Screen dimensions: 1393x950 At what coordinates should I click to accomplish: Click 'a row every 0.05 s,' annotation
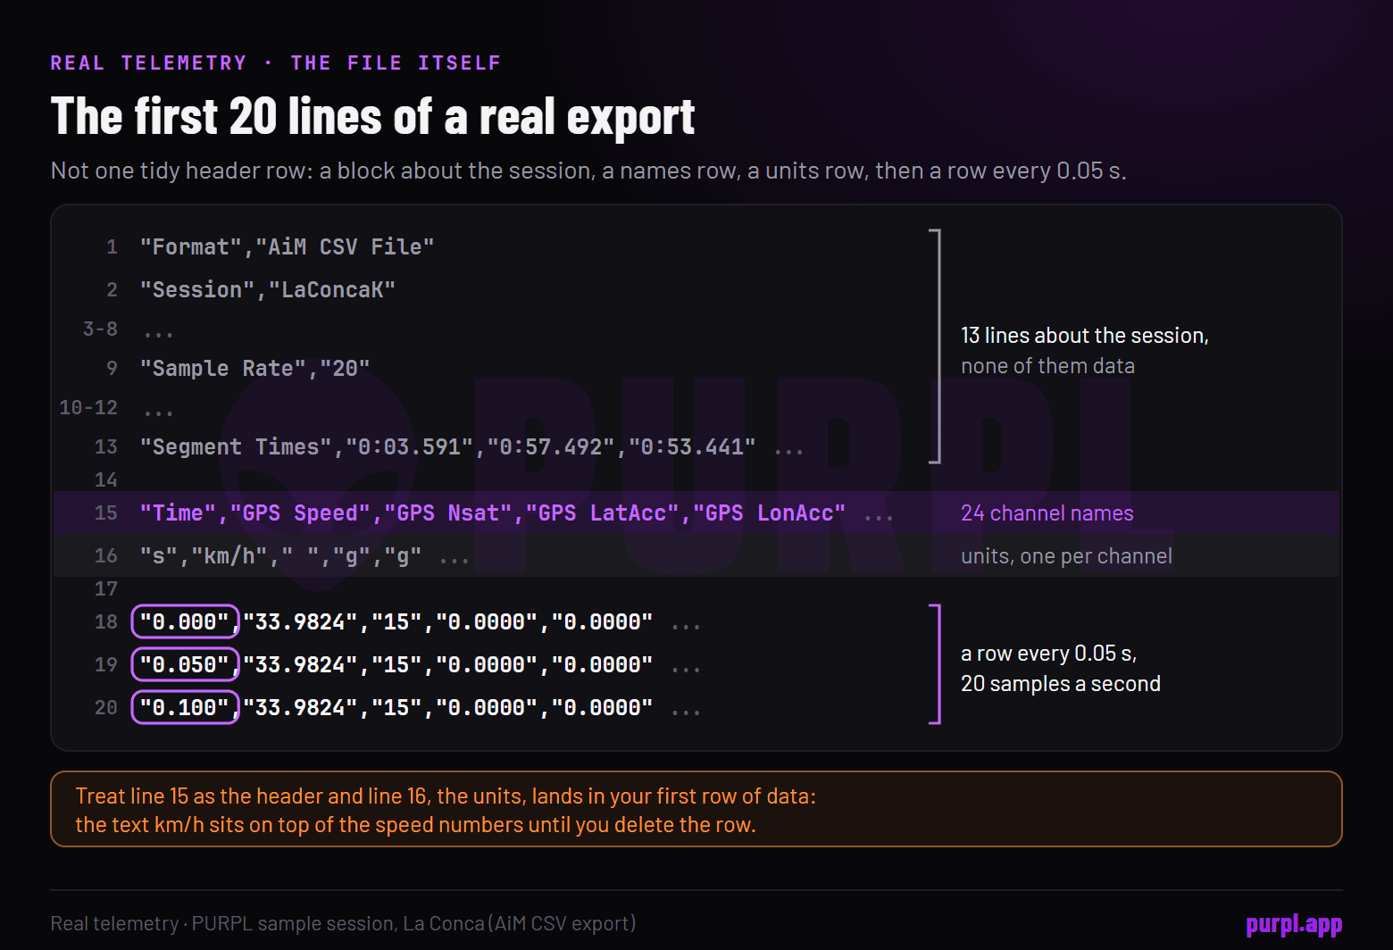point(1049,654)
